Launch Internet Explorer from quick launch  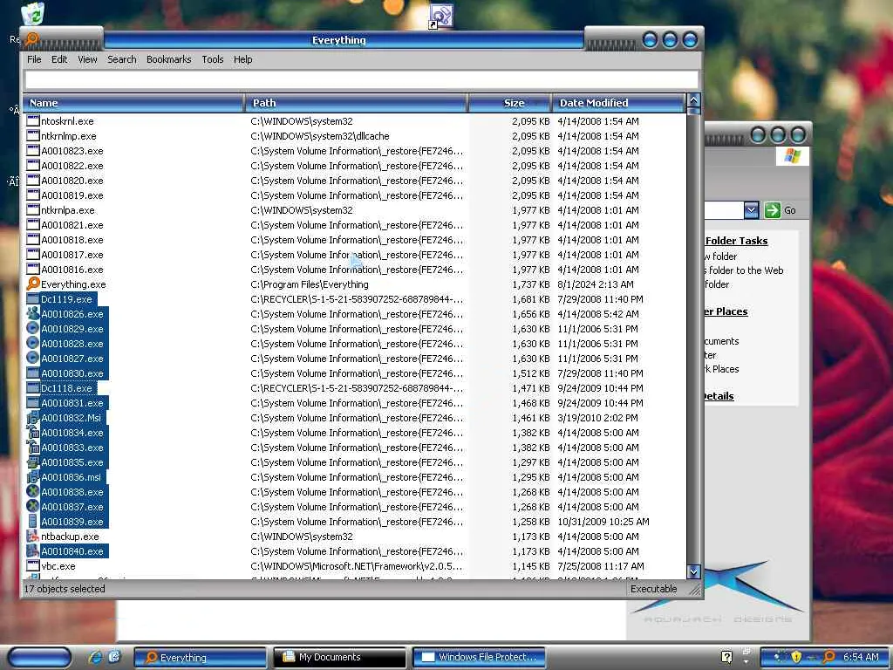click(x=95, y=657)
